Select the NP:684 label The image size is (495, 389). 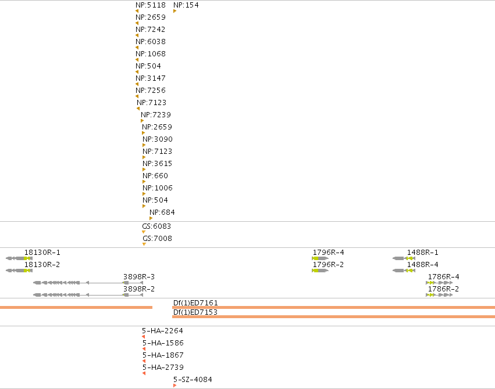click(x=162, y=212)
